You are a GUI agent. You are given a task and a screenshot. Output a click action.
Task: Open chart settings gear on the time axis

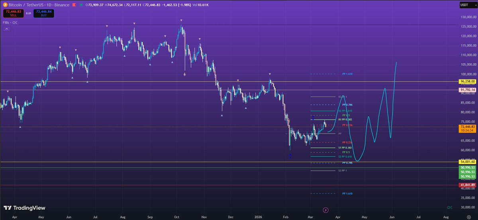[469, 218]
